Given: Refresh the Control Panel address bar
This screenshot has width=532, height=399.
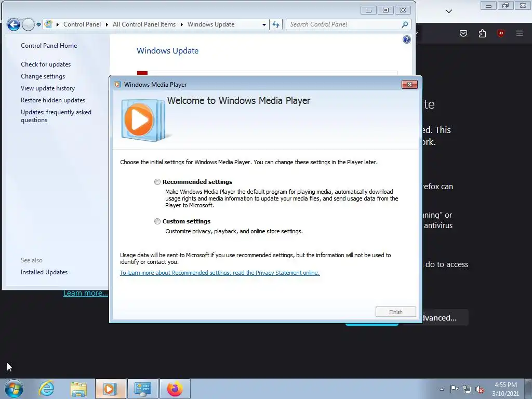Looking at the screenshot, I should click(x=276, y=24).
